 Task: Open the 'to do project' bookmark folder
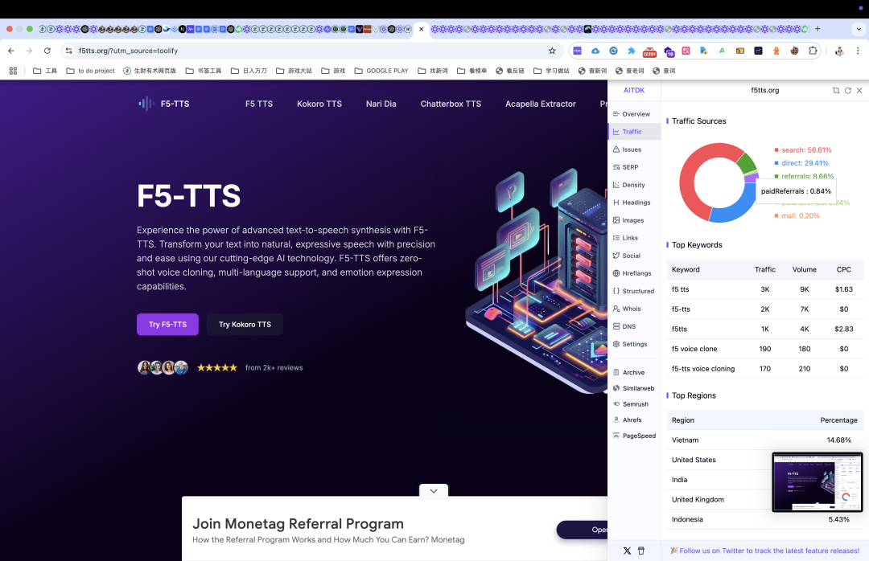(x=90, y=71)
